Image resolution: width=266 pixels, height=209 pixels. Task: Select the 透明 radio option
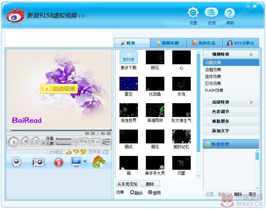coord(150,193)
